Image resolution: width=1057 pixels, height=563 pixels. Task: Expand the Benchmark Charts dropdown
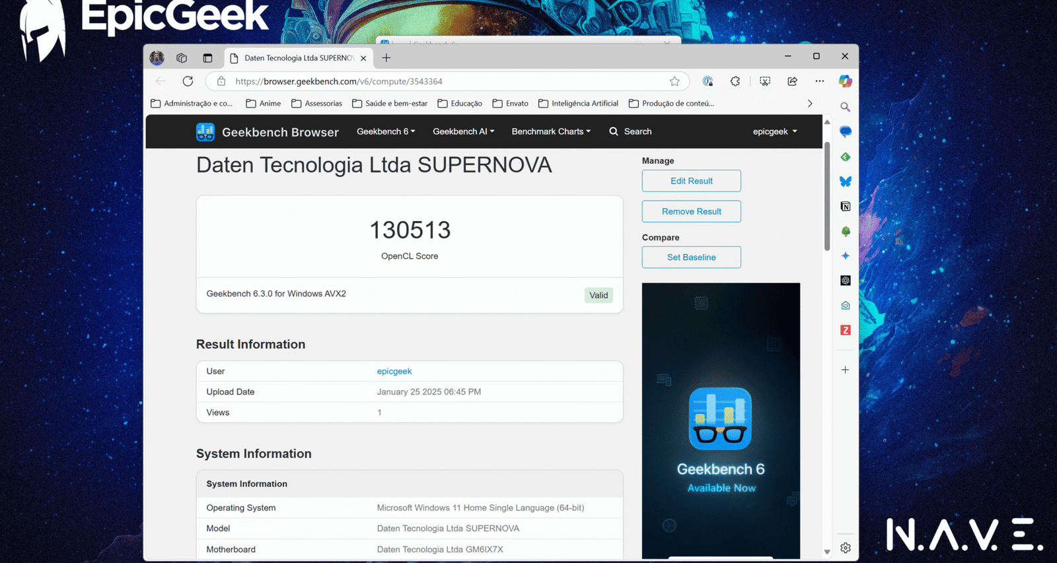click(551, 131)
